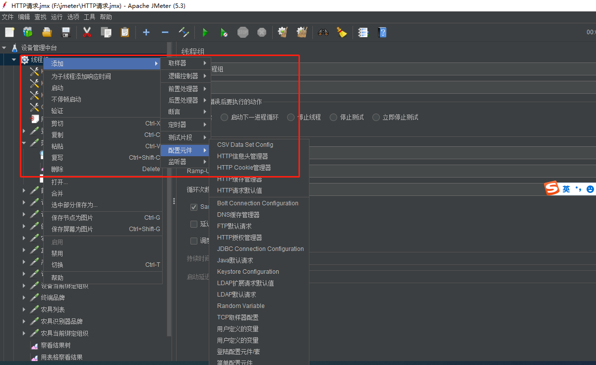Clear all results with double broom icon
Screen dimensions: 596x365
click(x=302, y=32)
